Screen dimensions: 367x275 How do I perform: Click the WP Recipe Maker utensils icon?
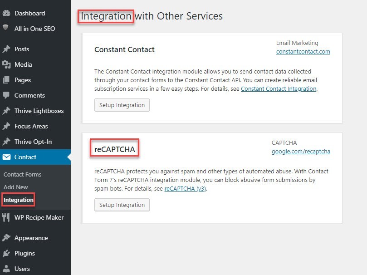pyautogui.click(x=6, y=217)
